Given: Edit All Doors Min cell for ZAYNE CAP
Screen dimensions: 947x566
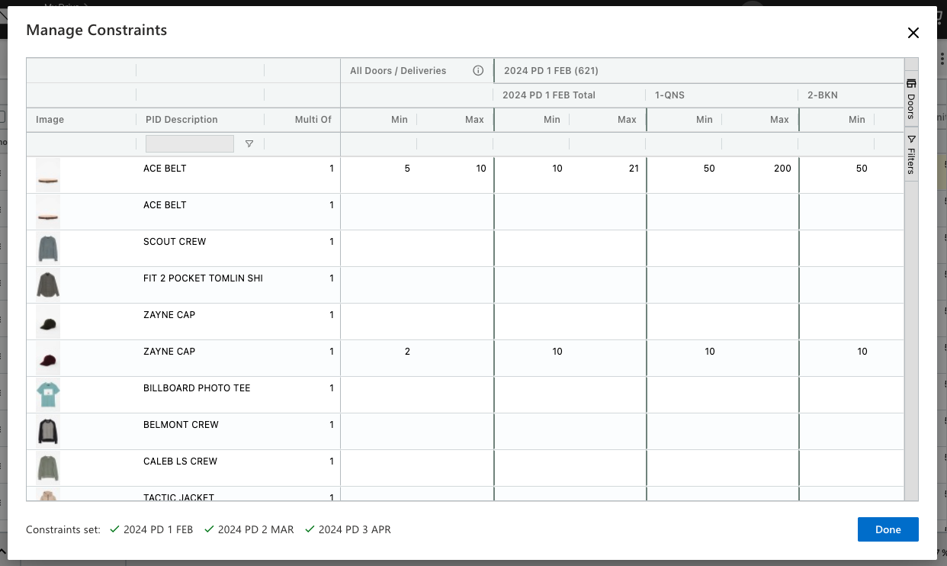Looking at the screenshot, I should pos(379,352).
